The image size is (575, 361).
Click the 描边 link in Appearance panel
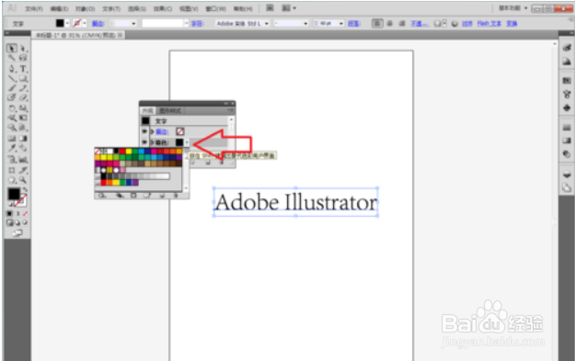[x=162, y=131]
